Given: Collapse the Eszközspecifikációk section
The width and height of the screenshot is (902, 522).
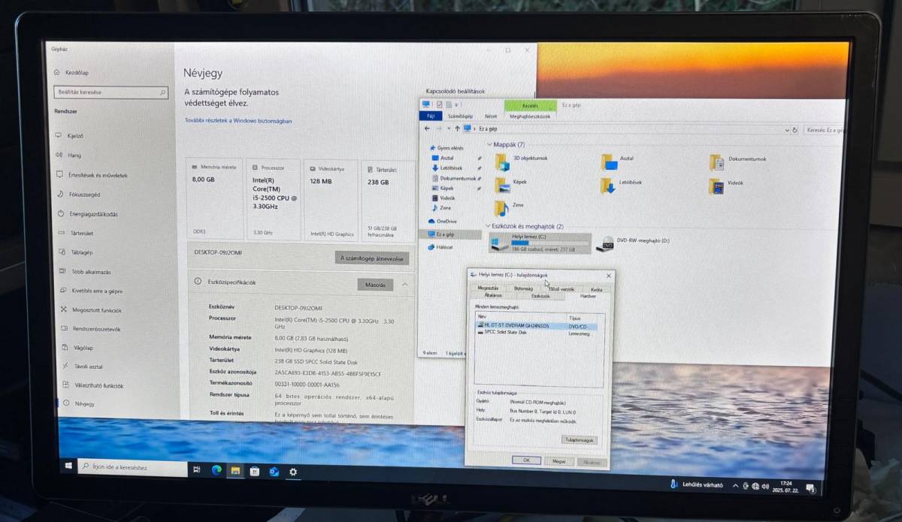Looking at the screenshot, I should tap(404, 285).
